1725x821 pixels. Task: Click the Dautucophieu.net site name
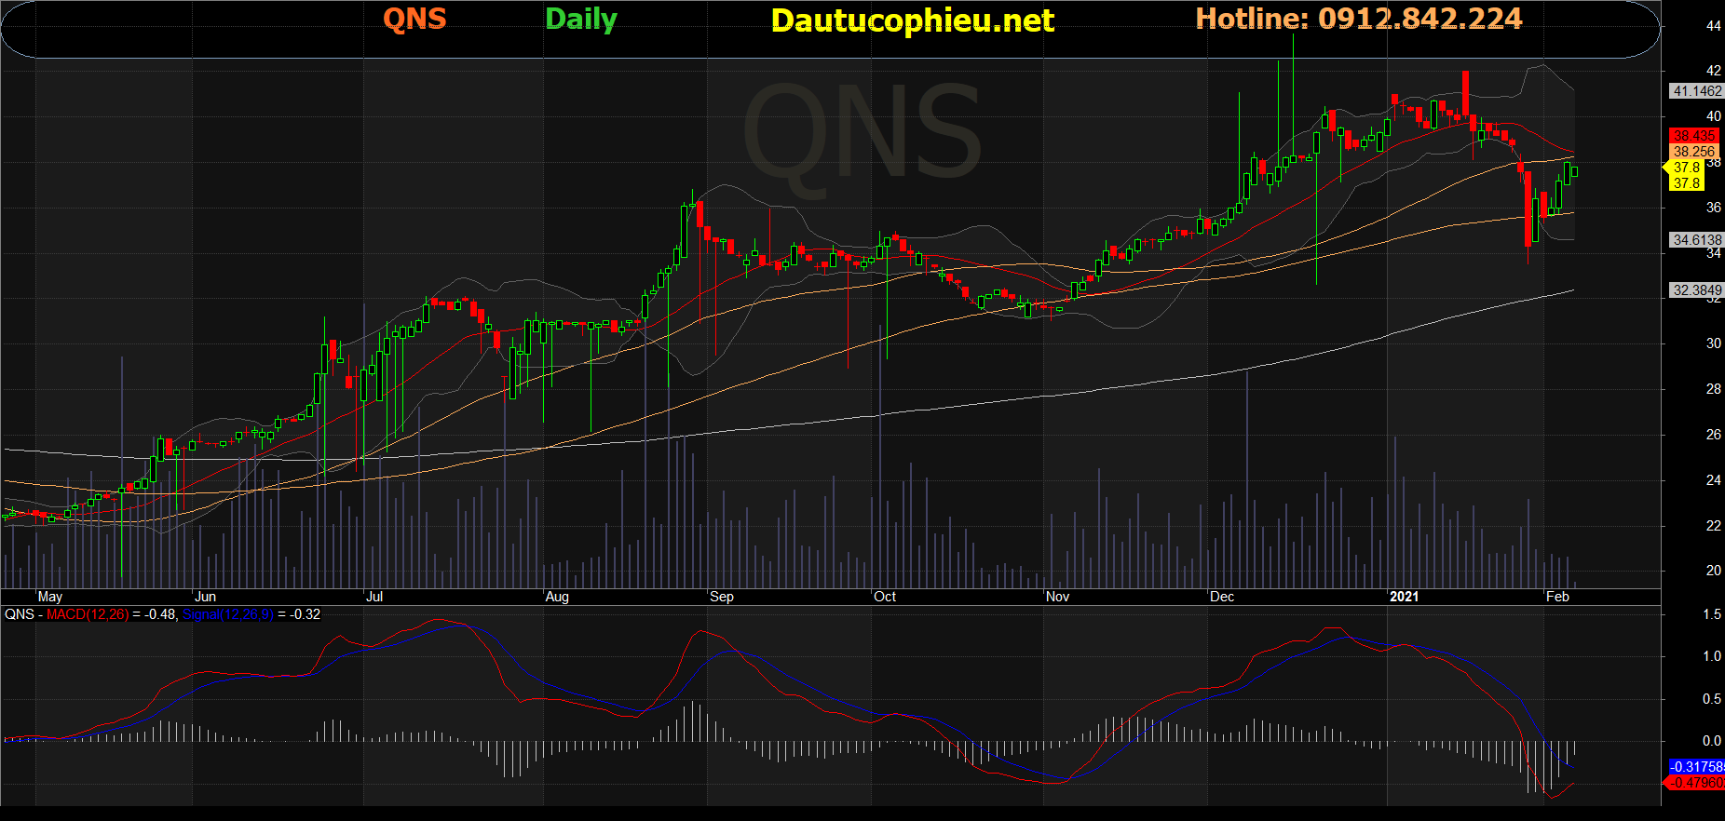[913, 20]
